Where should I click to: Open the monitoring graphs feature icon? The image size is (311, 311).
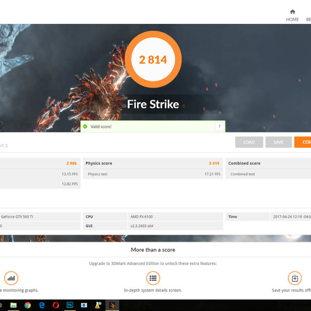click(11, 278)
